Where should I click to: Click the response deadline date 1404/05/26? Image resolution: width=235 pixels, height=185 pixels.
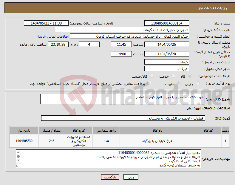(x=166, y=45)
